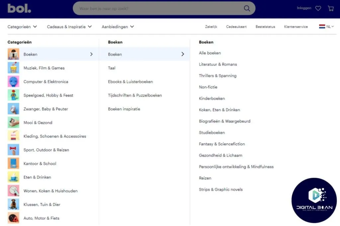Viewport: 340px width, 226px height.
Task: Select Muziek, Film & Games category
Action: pyautogui.click(x=44, y=68)
